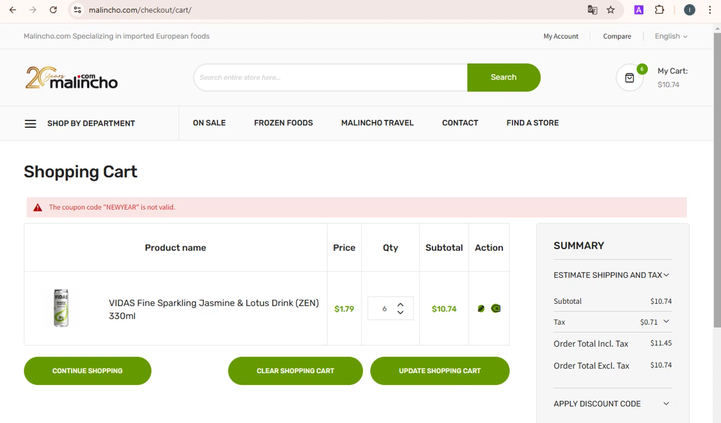The width and height of the screenshot is (721, 423).
Task: Click the Shopping Cart heading
Action: pyautogui.click(x=80, y=172)
